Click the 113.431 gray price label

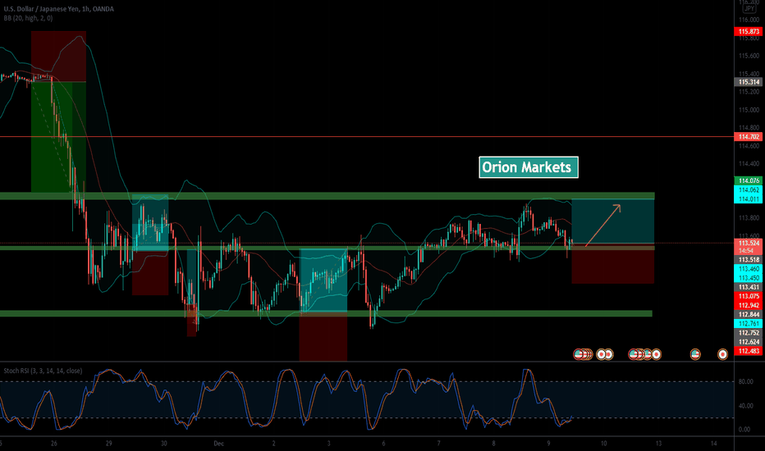pyautogui.click(x=749, y=287)
